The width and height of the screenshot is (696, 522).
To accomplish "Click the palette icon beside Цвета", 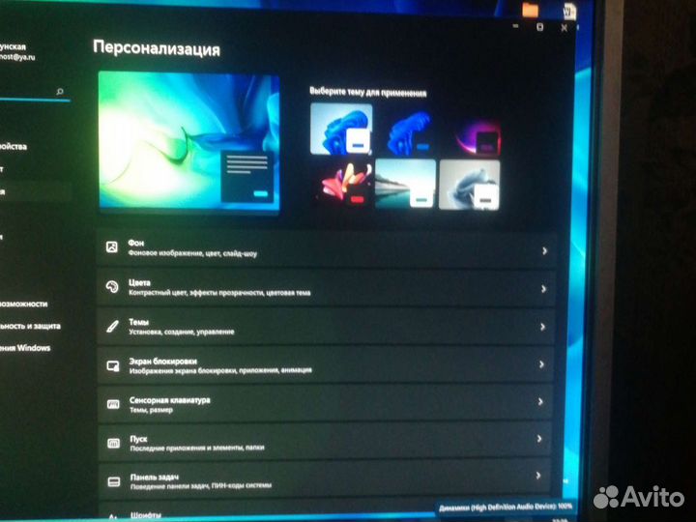I will tap(112, 287).
